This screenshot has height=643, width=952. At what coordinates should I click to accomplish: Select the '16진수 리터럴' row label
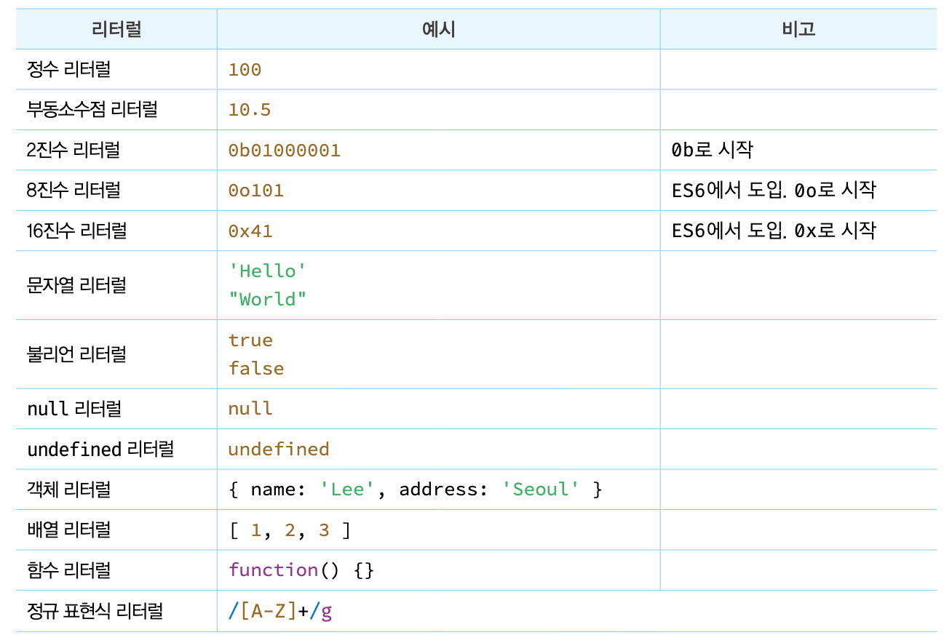click(77, 231)
